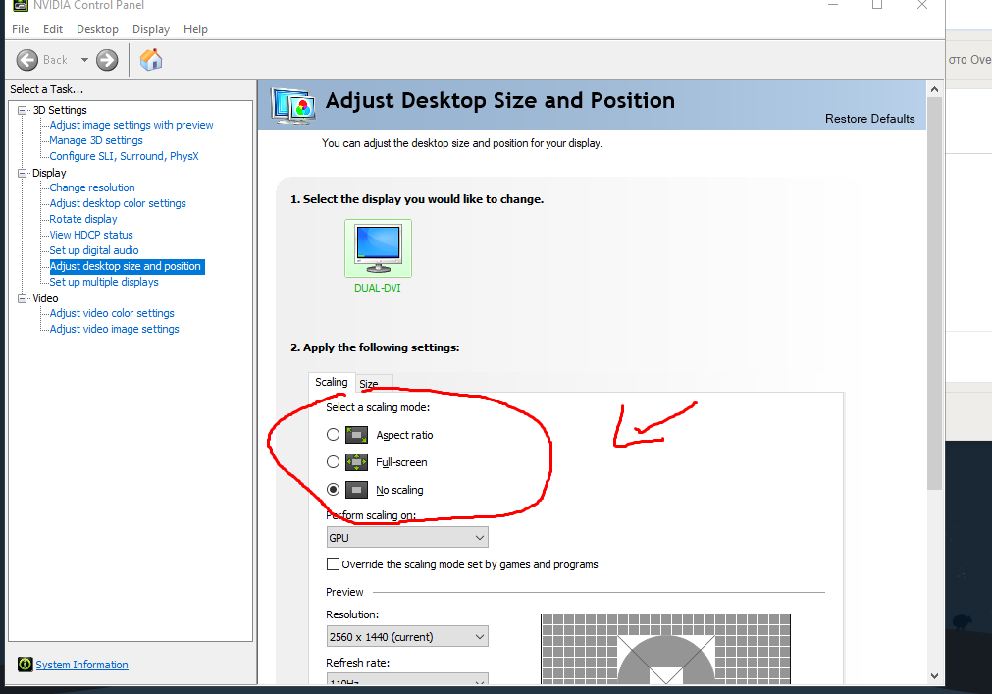Screen dimensions: 992x694
Task: Collapse the 3D Settings tree node
Action: [23, 110]
